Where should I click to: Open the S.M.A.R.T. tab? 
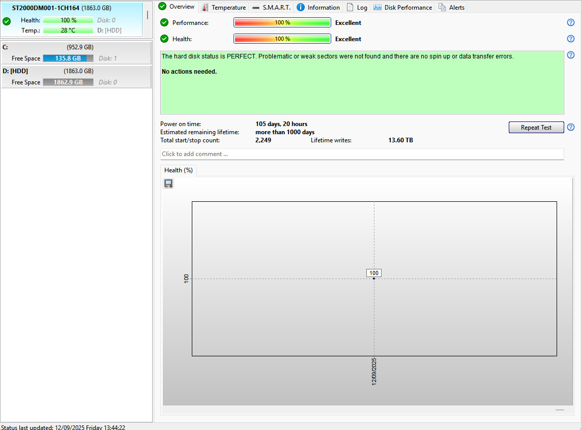click(x=271, y=7)
